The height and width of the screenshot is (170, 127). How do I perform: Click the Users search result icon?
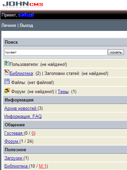click(7, 63)
